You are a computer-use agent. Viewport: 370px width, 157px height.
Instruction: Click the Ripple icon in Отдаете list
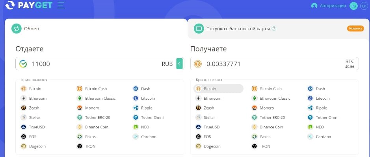(x=136, y=108)
